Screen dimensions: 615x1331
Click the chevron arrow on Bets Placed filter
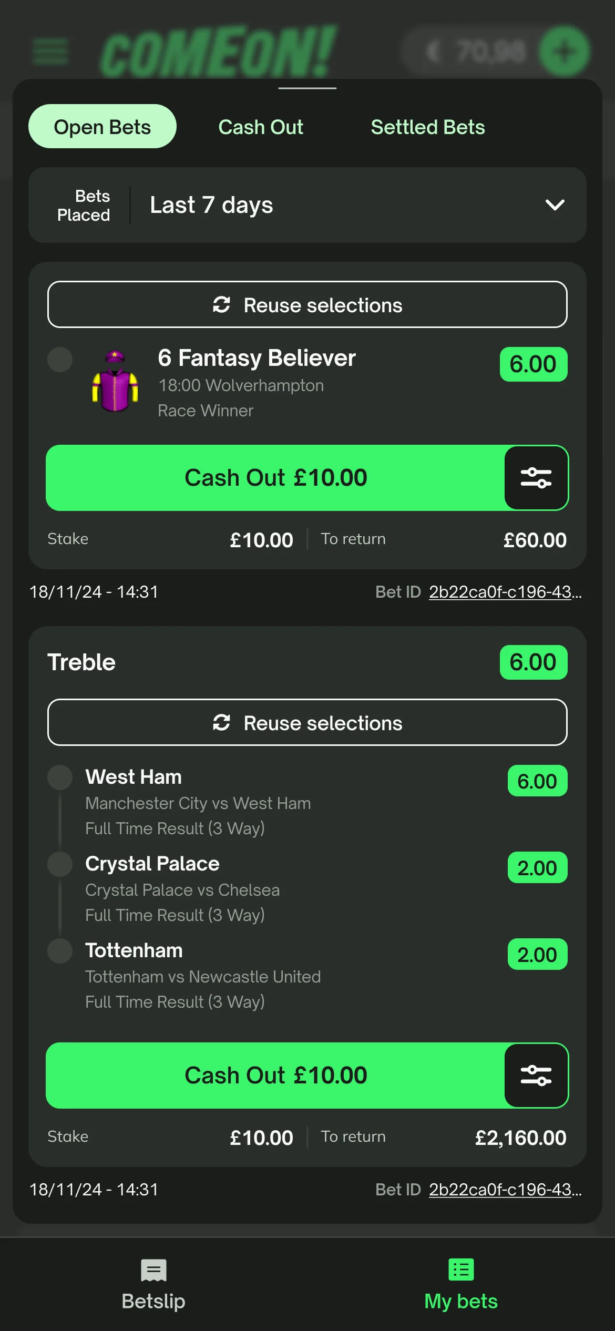pos(555,205)
